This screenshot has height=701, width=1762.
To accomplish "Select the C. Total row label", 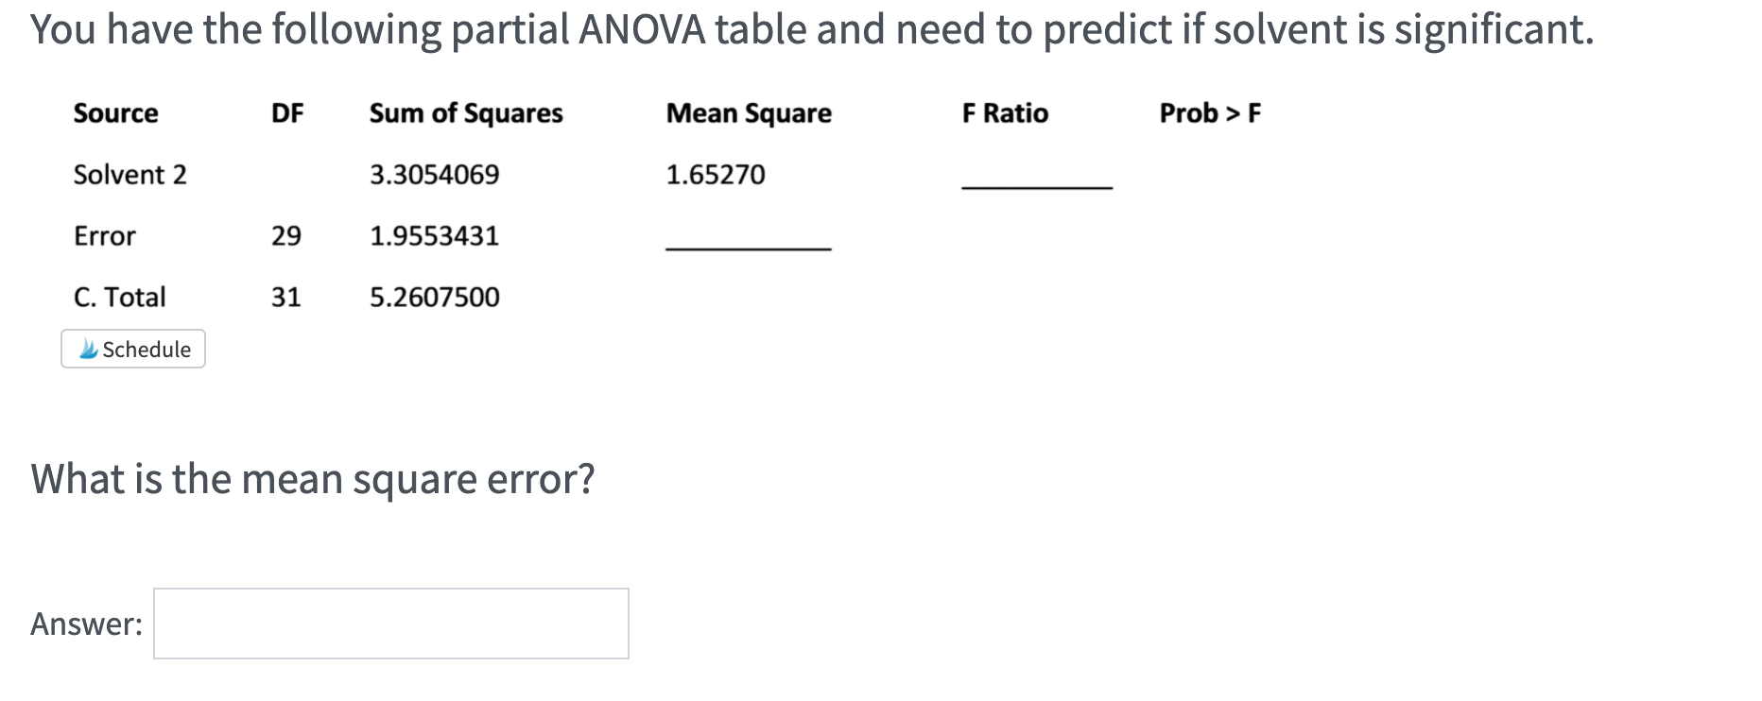I will pos(120,297).
